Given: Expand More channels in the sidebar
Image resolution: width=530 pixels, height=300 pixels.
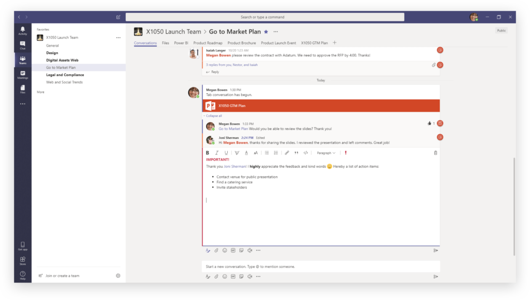Looking at the screenshot, I should click(40, 92).
